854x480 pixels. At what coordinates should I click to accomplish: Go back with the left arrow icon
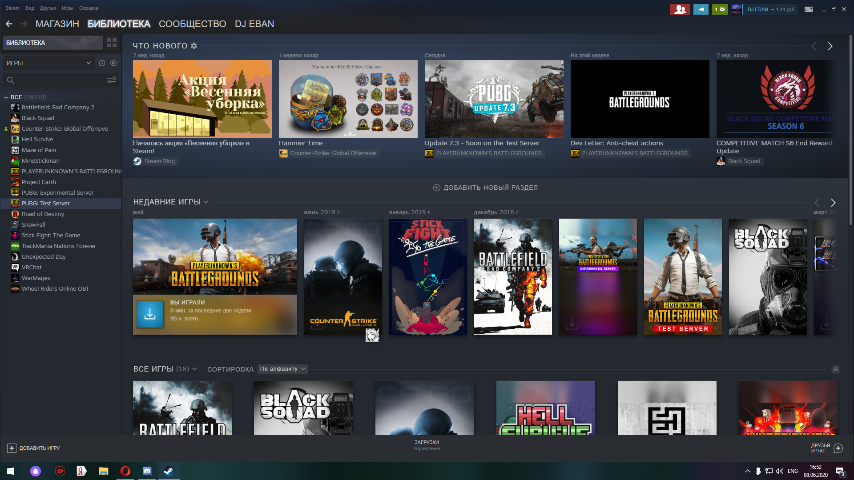[x=9, y=24]
